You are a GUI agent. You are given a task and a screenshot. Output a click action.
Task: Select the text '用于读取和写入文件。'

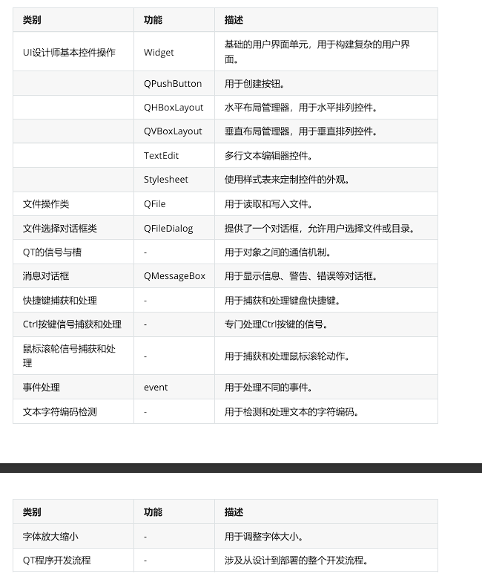click(x=268, y=204)
